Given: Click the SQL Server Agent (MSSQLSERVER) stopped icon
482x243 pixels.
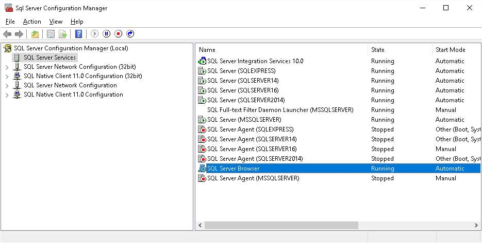Looking at the screenshot, I should coord(202,178).
